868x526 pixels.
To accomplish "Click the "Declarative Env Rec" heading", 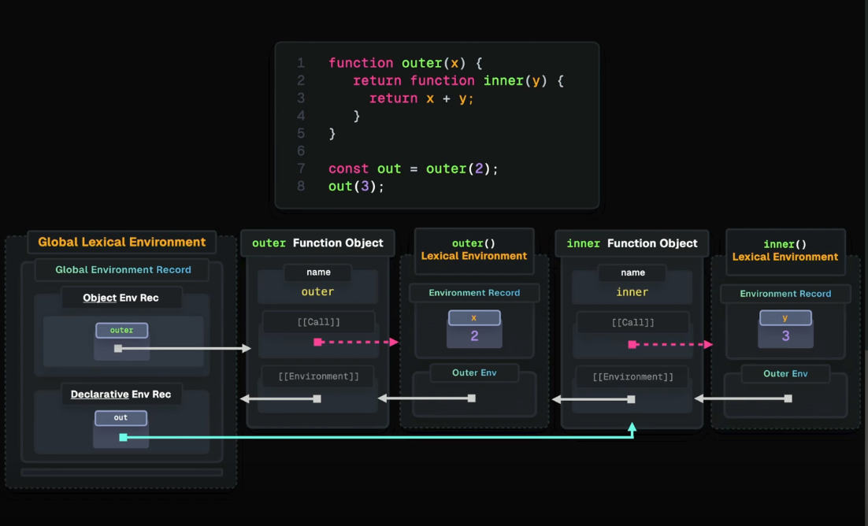I will (x=121, y=394).
